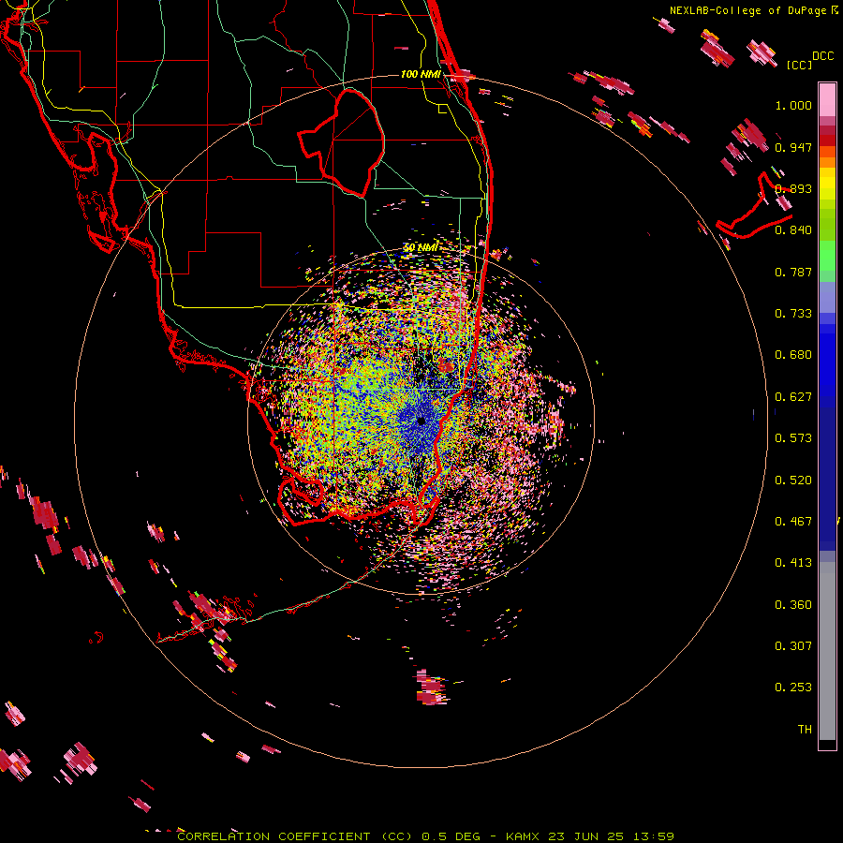
Task: Select the 0.360 scale value
Action: pos(793,605)
